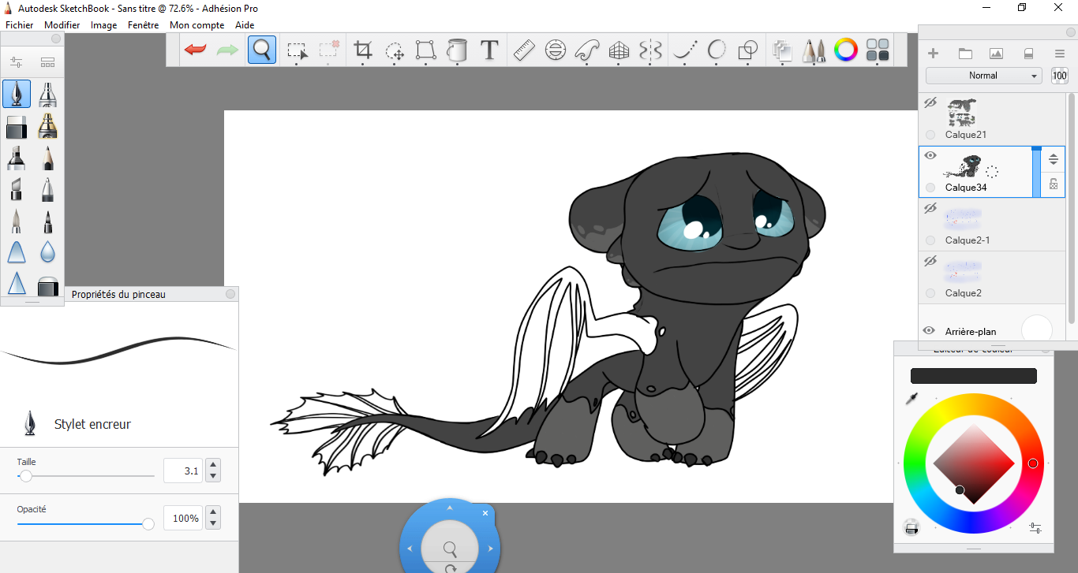This screenshot has width=1078, height=573.
Task: Click the Taille slider handle
Action: pyautogui.click(x=26, y=476)
